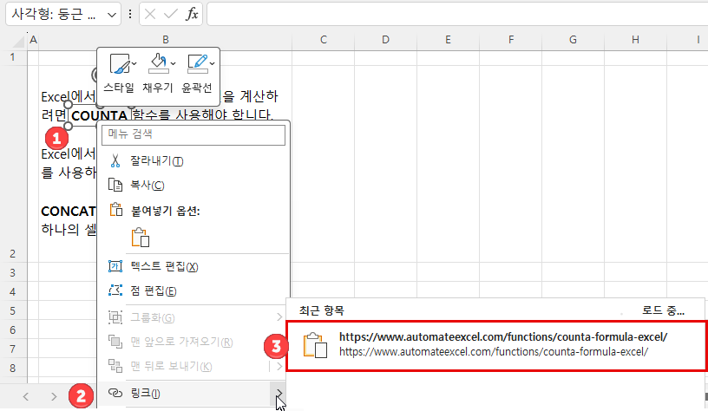Select row 7 header

(13, 349)
